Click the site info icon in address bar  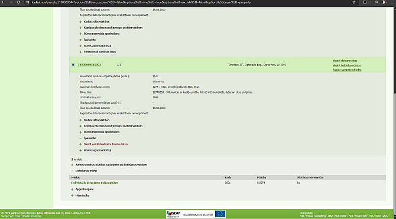click(x=28, y=2)
